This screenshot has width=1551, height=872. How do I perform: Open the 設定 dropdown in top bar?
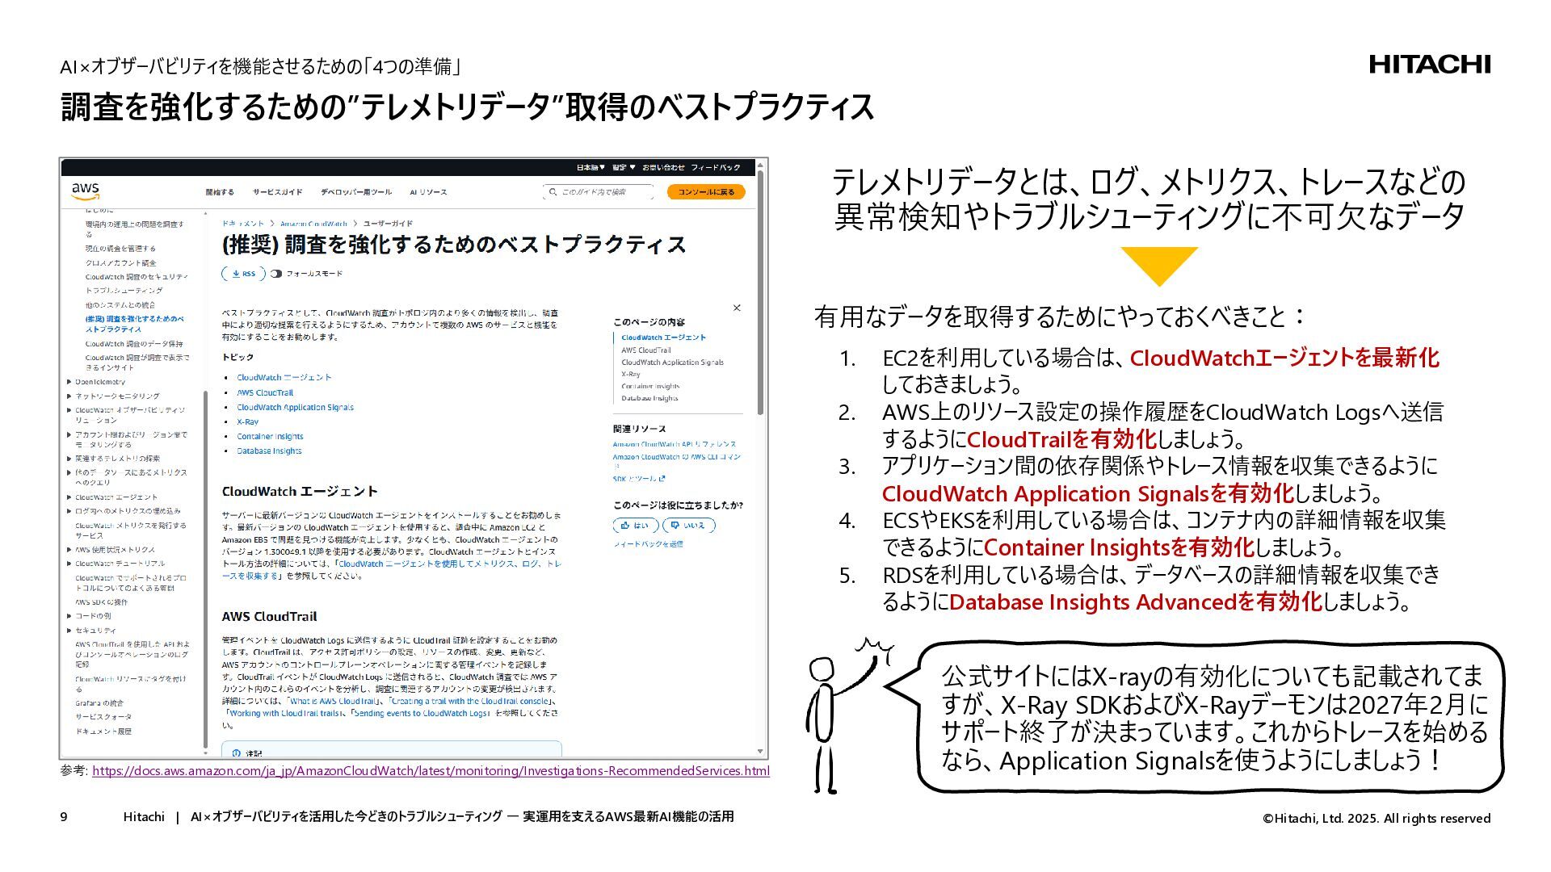[624, 167]
